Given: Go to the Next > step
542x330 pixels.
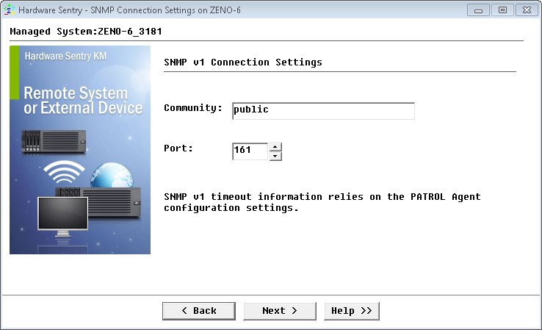Looking at the screenshot, I should click(279, 311).
